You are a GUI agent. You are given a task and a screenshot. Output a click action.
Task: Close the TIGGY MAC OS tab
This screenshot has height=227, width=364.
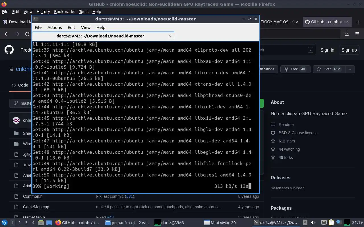[297, 22]
